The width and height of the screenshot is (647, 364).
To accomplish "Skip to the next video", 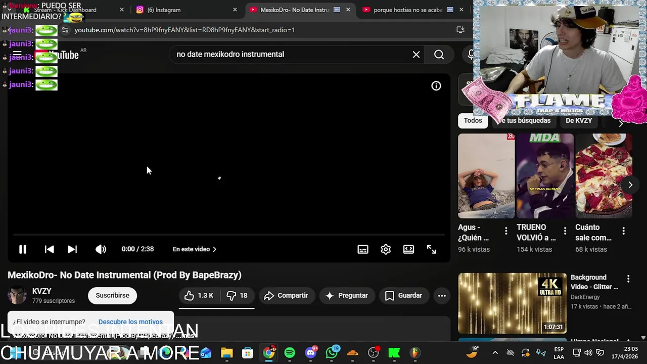I will point(72,249).
